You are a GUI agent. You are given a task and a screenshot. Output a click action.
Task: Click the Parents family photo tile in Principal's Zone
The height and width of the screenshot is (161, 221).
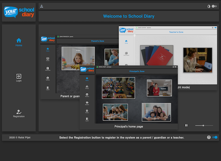(x=156, y=112)
